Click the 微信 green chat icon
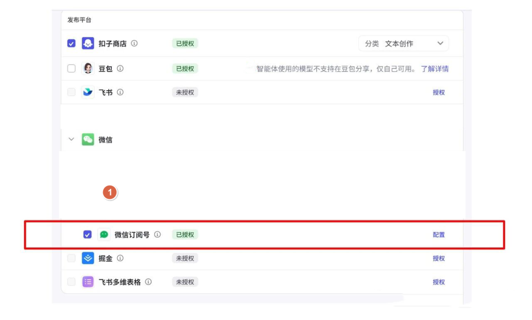 coord(88,140)
